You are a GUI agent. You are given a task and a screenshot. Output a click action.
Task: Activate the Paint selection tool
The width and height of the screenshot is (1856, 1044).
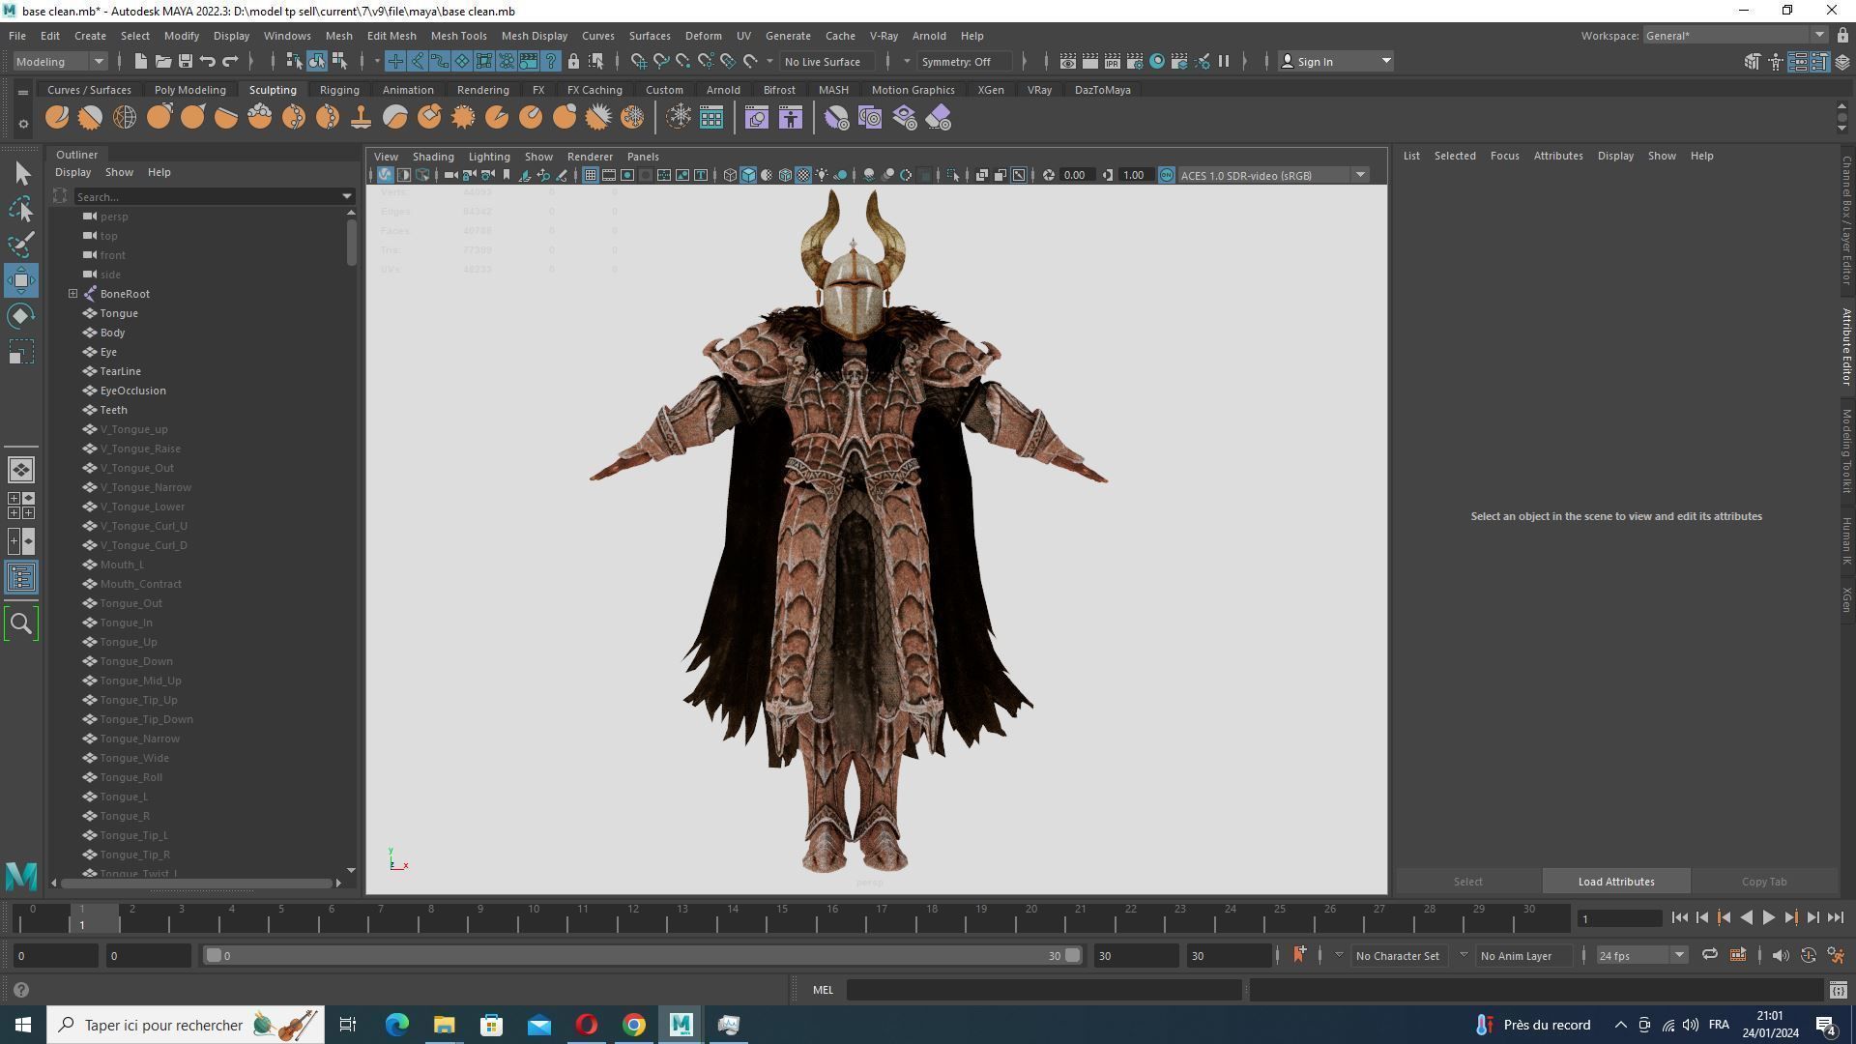[x=21, y=245]
